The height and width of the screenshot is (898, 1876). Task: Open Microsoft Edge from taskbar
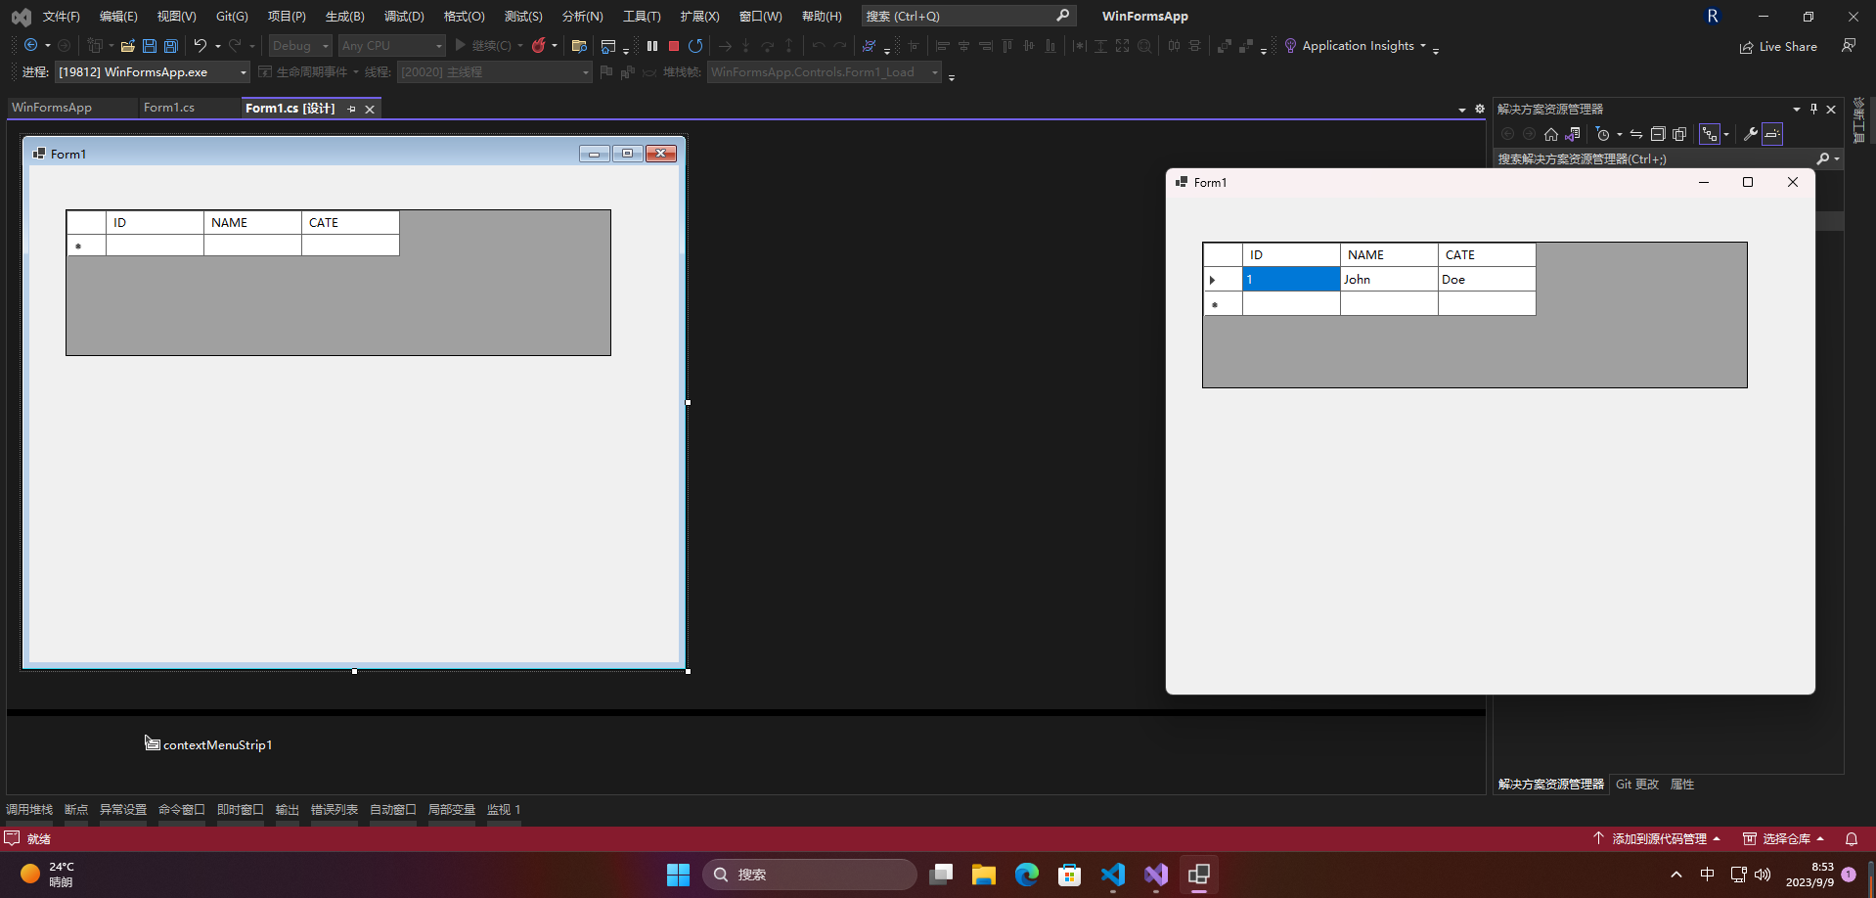click(x=1027, y=875)
